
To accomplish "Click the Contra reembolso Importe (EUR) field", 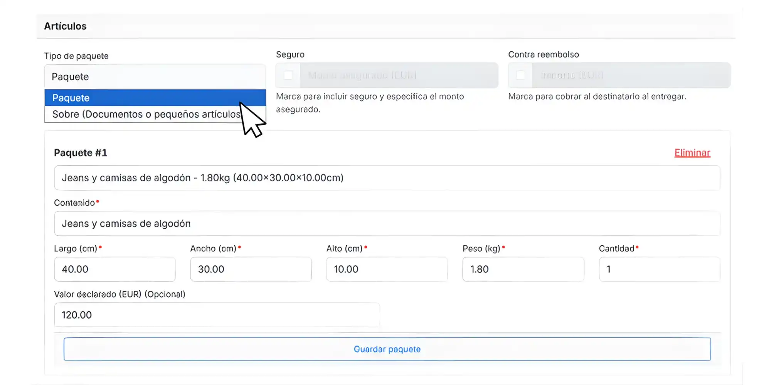I will [x=631, y=75].
